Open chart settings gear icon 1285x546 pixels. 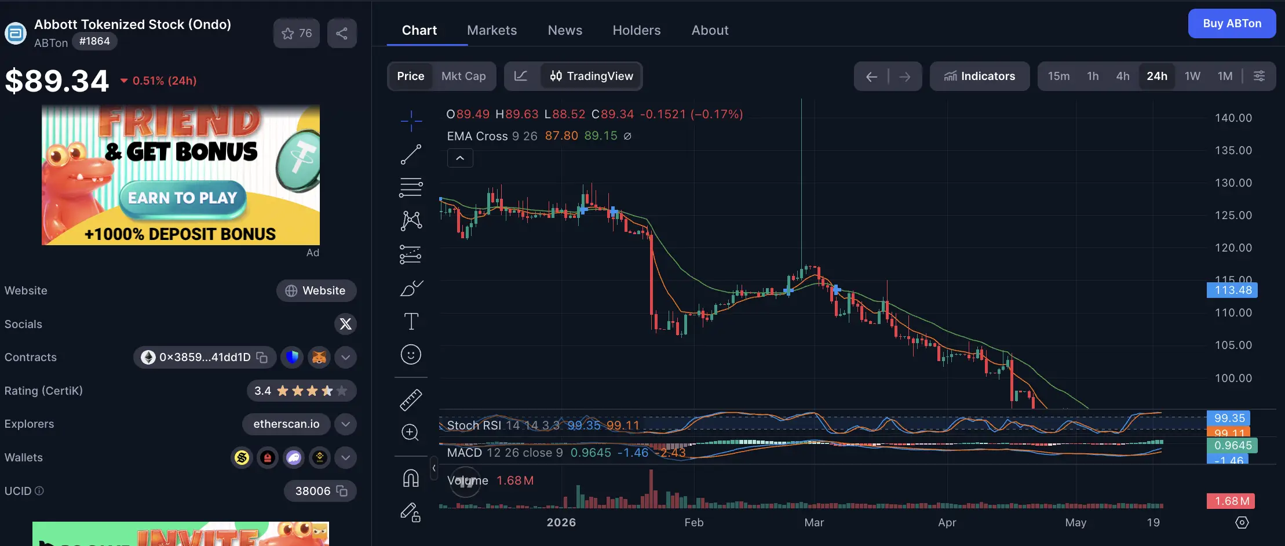click(x=1242, y=522)
